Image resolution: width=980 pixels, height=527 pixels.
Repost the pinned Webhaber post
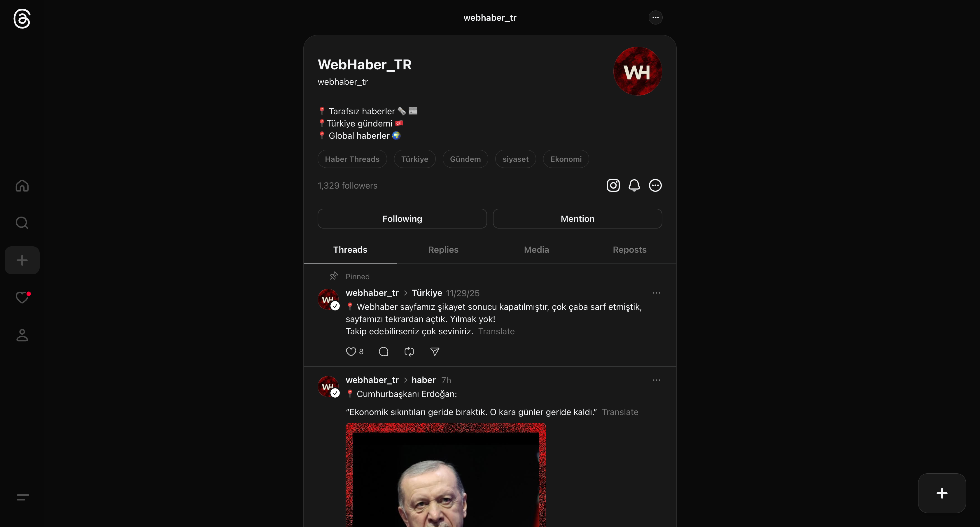click(409, 352)
